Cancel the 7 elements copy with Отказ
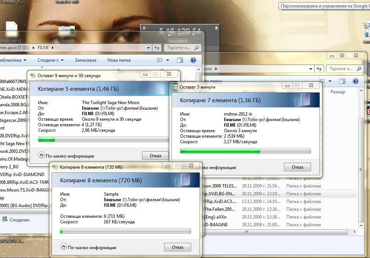The height and width of the screenshot is (258, 370). [x=297, y=167]
